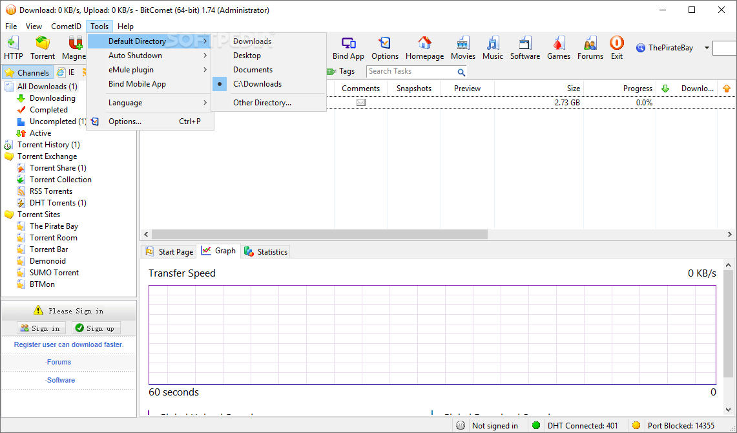Select Desktop directory in submenu
Screen dimensions: 737x433
pyautogui.click(x=269, y=56)
